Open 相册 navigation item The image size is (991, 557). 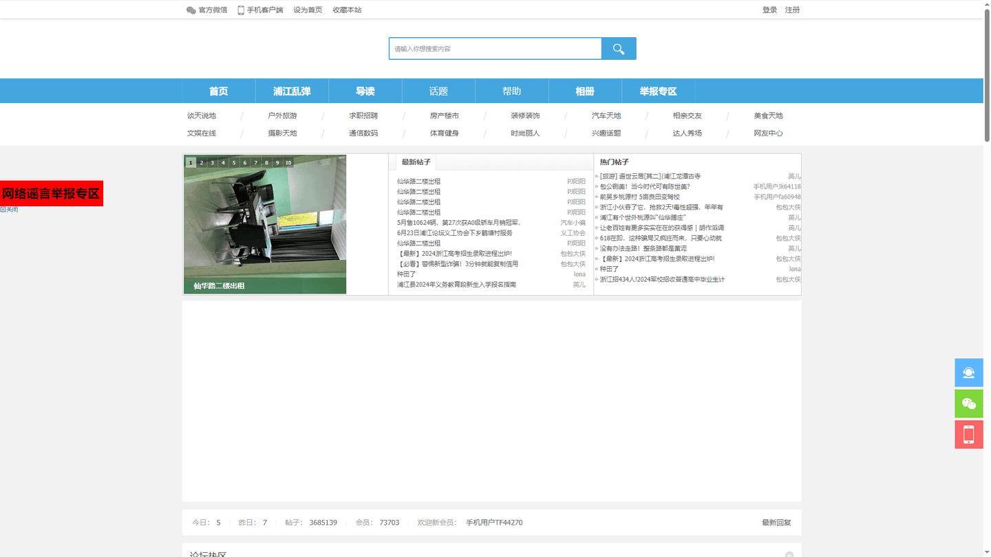click(x=585, y=91)
